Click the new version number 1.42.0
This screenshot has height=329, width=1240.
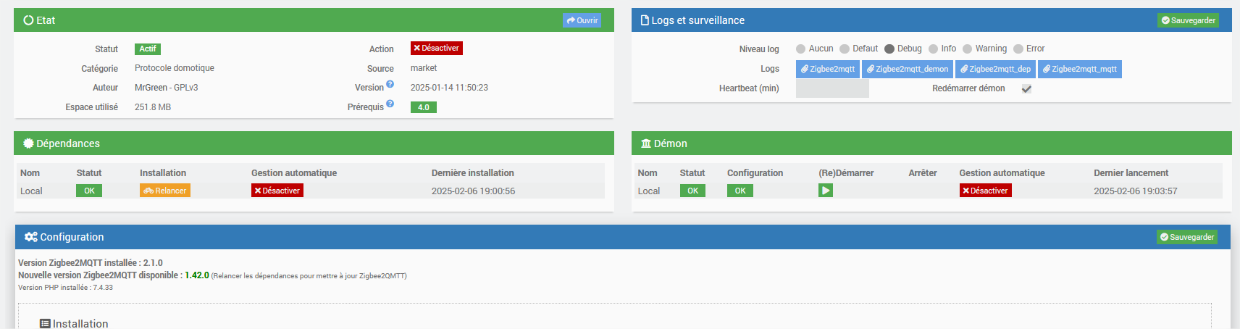[x=197, y=275]
